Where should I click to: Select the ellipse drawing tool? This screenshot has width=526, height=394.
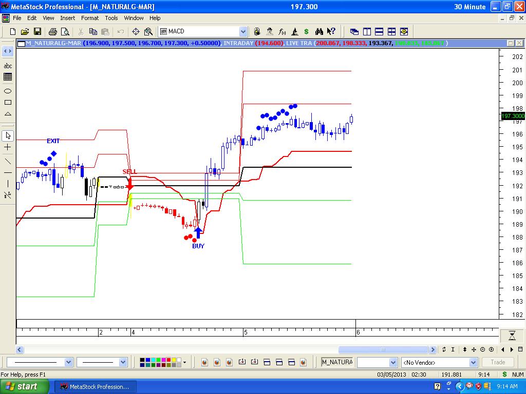[8, 90]
